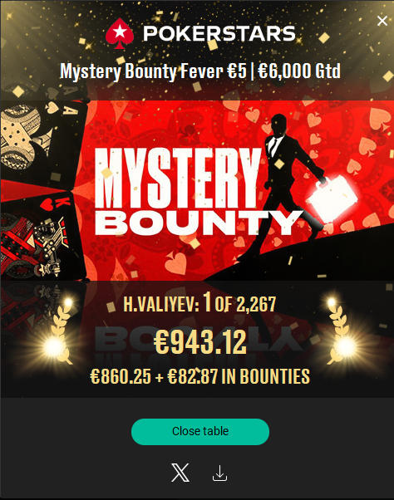
Task: Click the €943.12 total winnings amount
Action: coord(200,342)
